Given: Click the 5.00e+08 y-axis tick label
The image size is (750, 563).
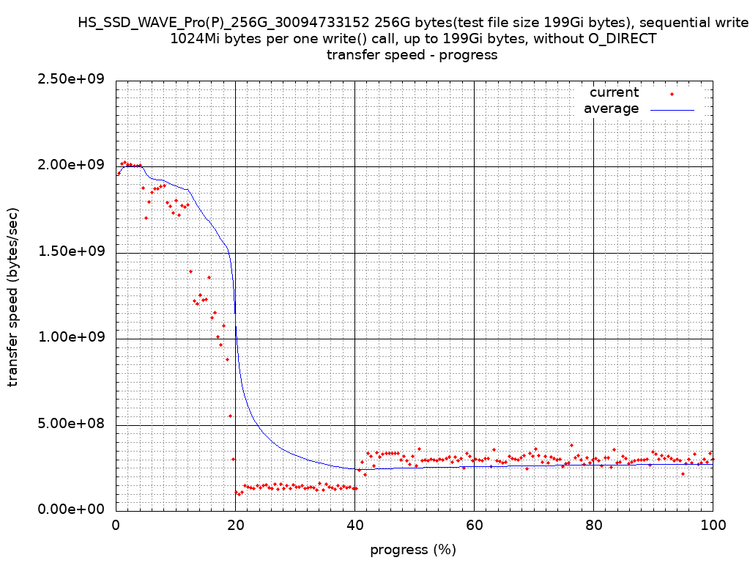Looking at the screenshot, I should pos(72,424).
